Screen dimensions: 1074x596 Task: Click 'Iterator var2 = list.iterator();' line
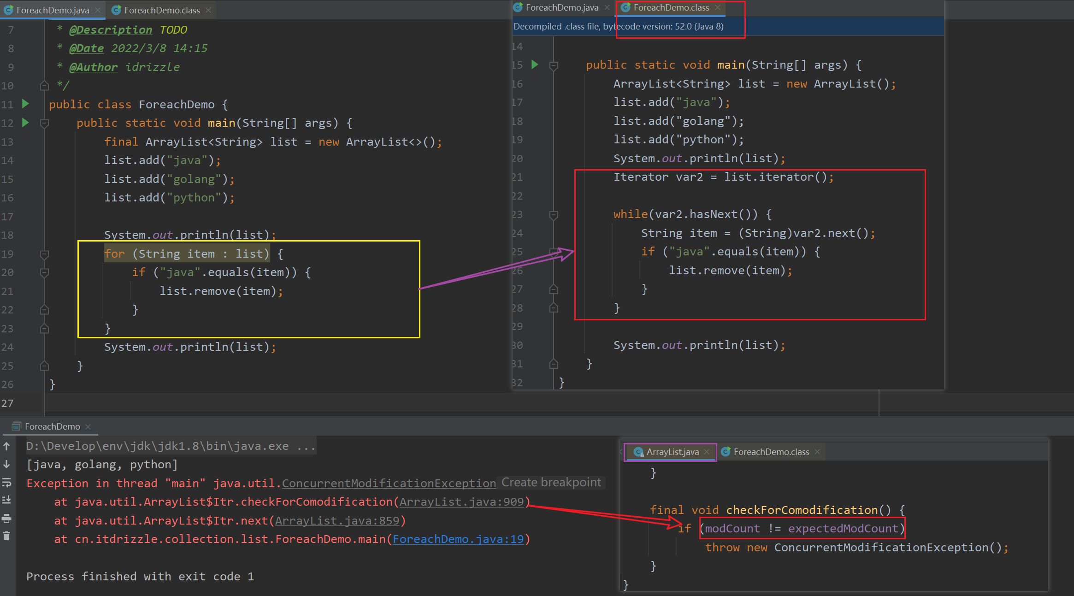point(724,177)
